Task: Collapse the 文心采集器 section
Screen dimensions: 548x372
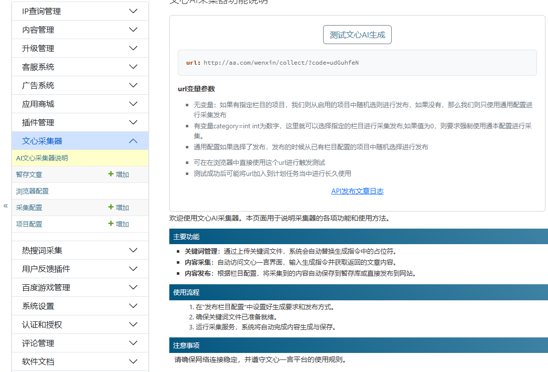Action: coord(133,141)
